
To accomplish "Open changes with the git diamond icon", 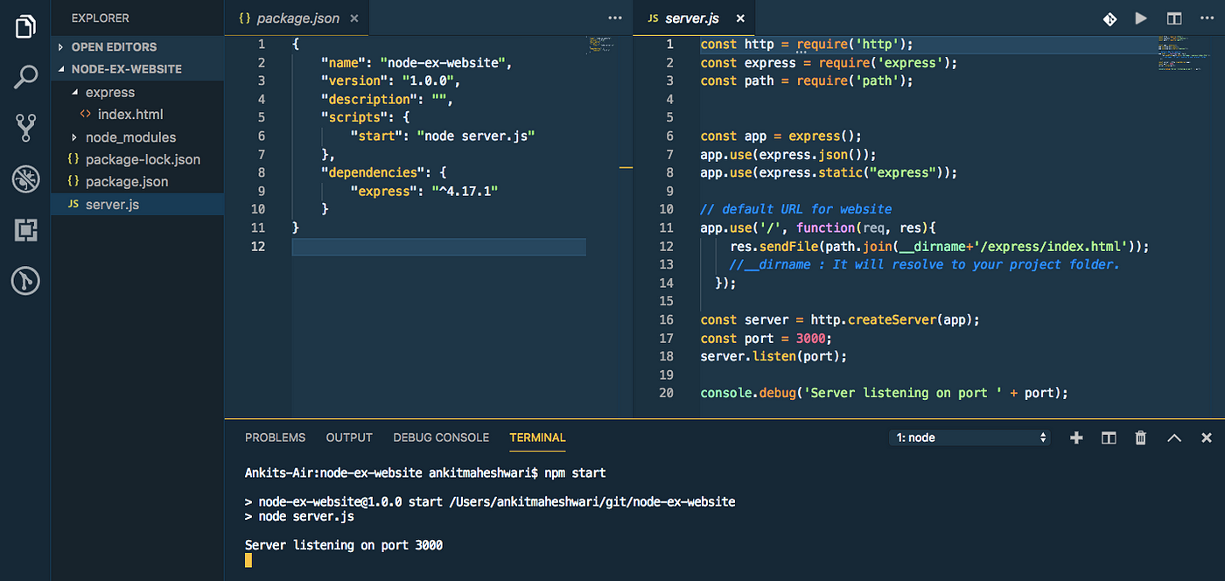I will coord(1109,18).
